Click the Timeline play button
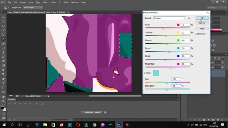The height and width of the screenshot is (128, 228). pos(20,103)
